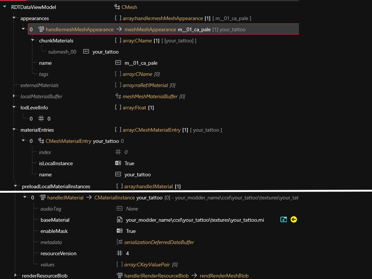Select the externalMaterials row
This screenshot has height=279, width=372.
[x=39, y=85]
